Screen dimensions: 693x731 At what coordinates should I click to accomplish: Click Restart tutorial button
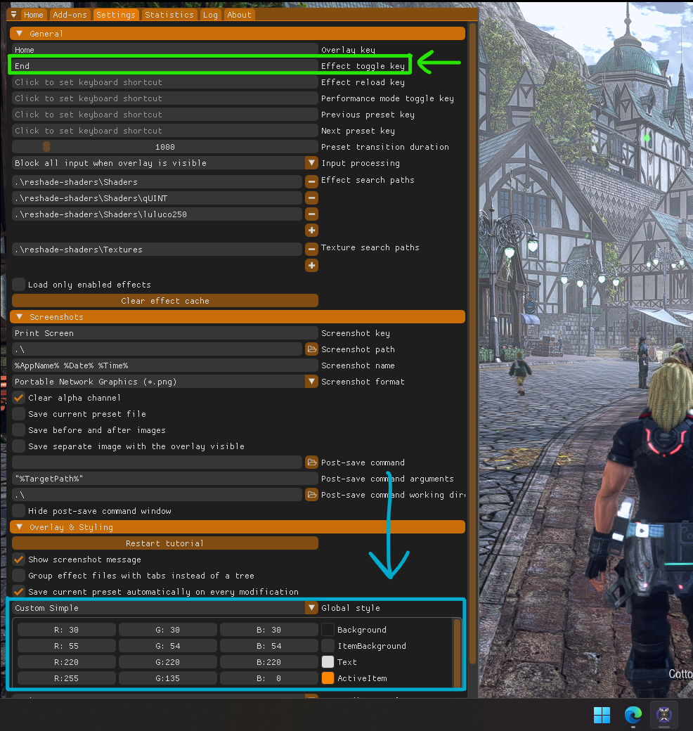pyautogui.click(x=165, y=543)
